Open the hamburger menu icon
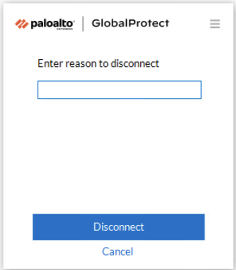This screenshot has width=236, height=270. [215, 24]
